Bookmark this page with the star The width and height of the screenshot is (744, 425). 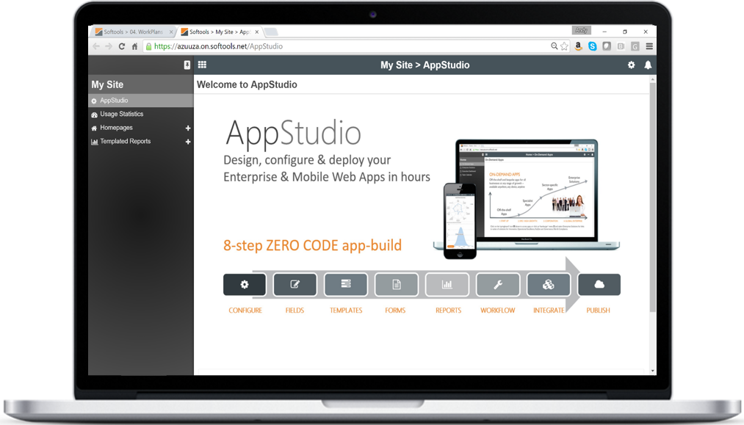pos(564,46)
